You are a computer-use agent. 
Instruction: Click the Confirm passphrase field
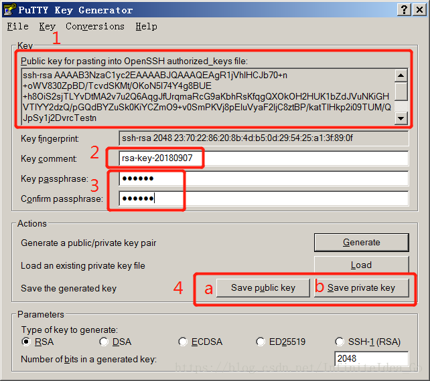(x=264, y=199)
